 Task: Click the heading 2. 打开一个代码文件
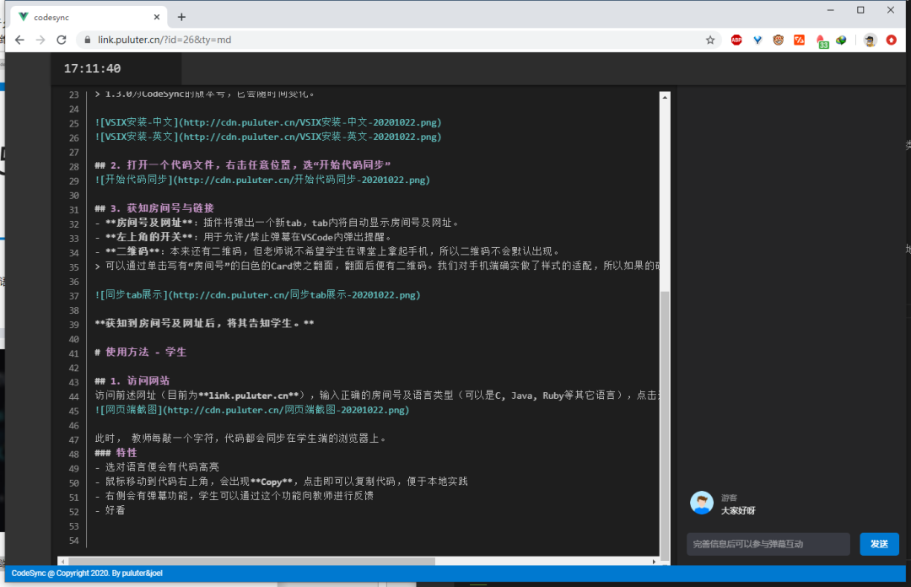(x=242, y=165)
